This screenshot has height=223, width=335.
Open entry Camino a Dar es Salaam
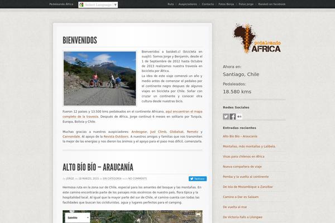point(241,197)
